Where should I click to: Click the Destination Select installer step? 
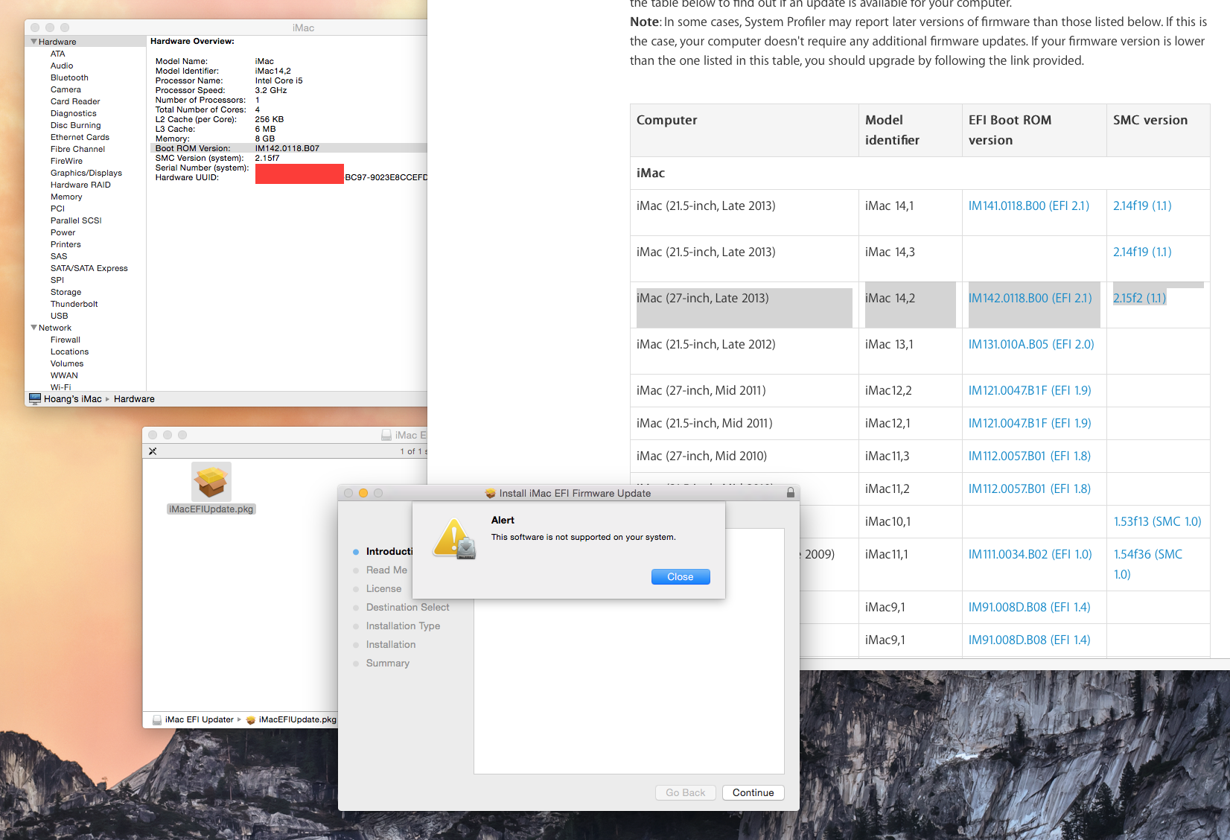click(x=407, y=608)
